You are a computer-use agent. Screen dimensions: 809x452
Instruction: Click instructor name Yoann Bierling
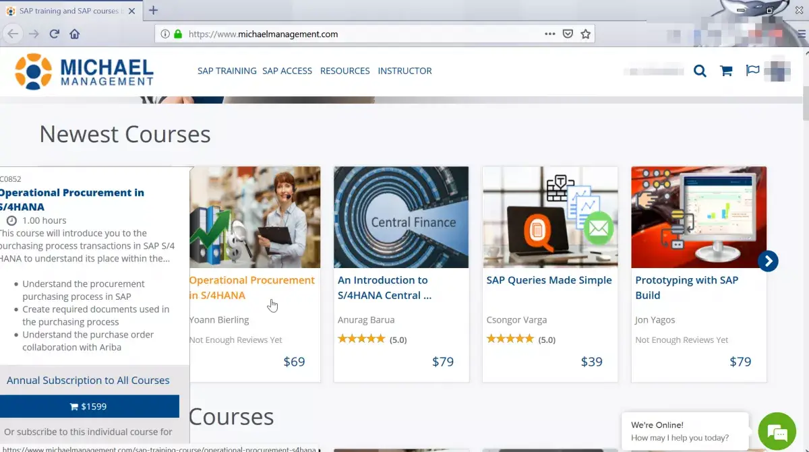219,320
